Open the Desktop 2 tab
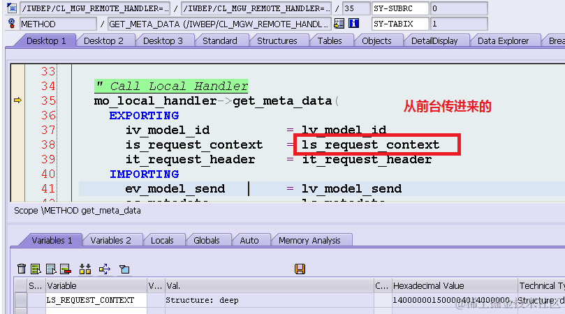The image size is (565, 314). [x=103, y=40]
